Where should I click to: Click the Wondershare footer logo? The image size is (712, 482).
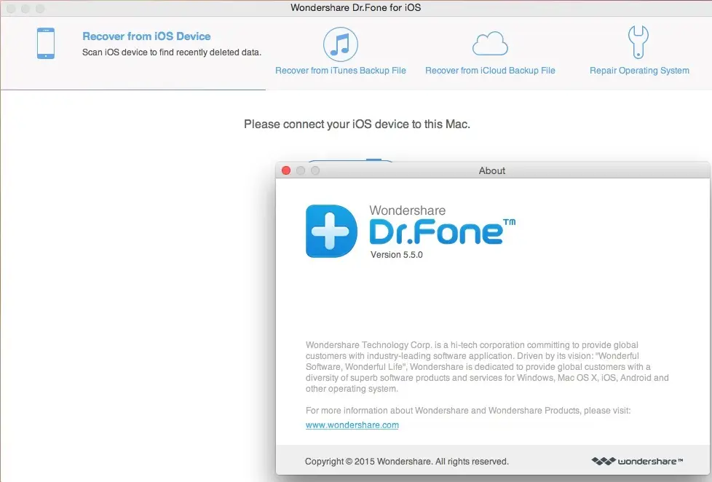point(637,461)
